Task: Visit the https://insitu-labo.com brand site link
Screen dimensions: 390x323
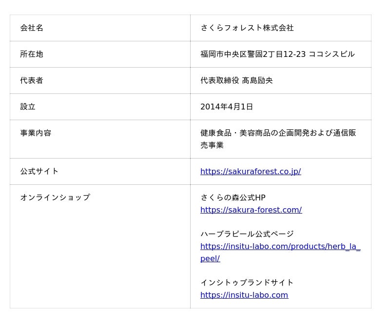Action: pyautogui.click(x=244, y=295)
